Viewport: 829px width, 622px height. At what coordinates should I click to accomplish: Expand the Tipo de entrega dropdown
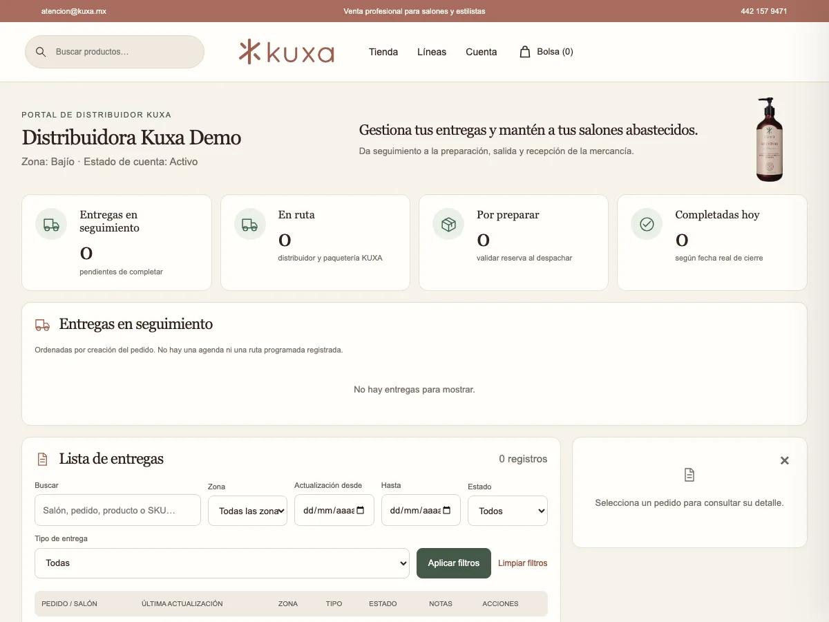point(222,563)
